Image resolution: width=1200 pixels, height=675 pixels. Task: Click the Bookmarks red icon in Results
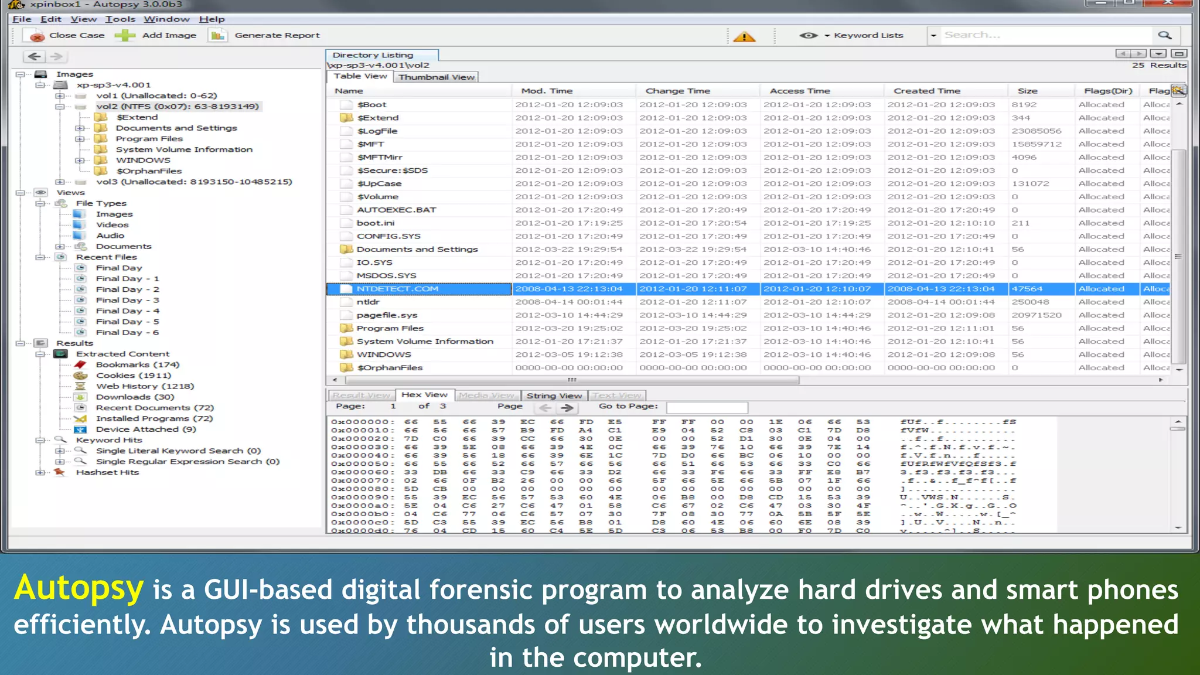coord(80,364)
